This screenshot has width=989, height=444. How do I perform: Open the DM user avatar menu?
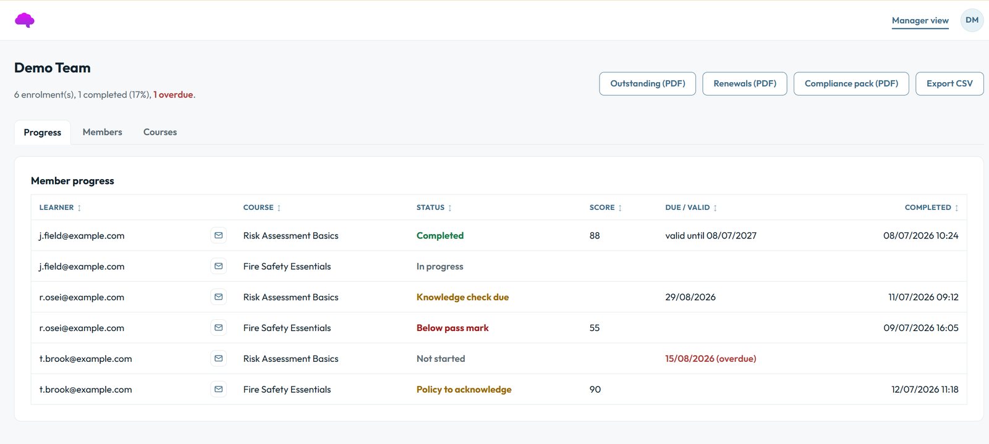(972, 20)
